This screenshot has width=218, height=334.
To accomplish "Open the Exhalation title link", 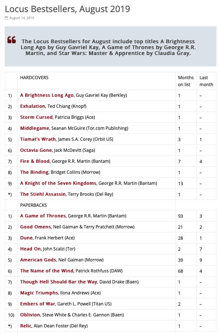I will coord(33,106).
